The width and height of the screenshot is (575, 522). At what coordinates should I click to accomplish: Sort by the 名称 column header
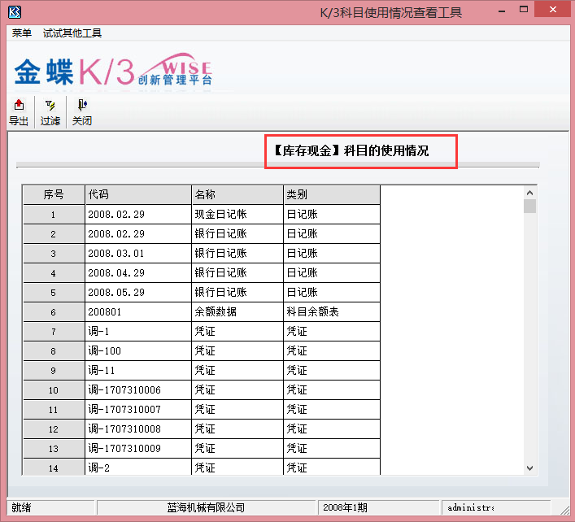(x=237, y=195)
